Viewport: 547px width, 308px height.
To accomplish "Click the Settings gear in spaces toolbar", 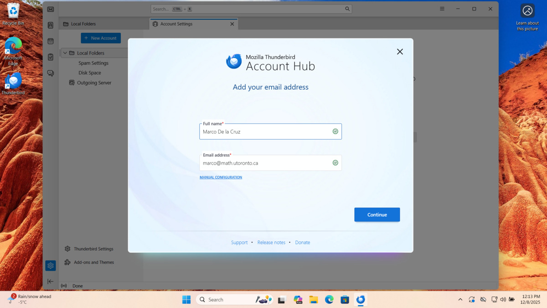I will (51, 266).
